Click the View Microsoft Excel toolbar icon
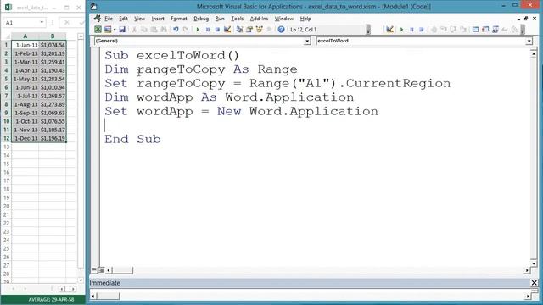 [x=98, y=30]
